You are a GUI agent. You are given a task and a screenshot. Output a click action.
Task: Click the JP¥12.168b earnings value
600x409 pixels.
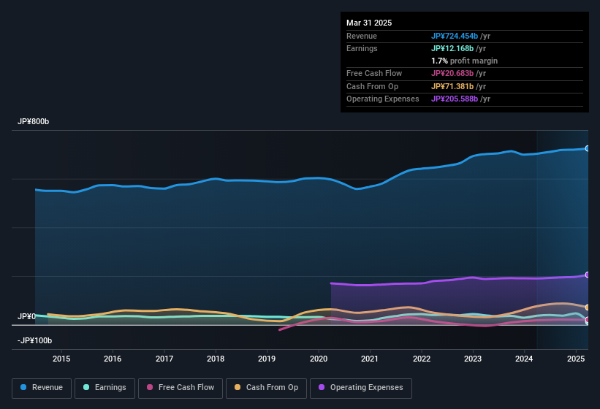(452, 48)
